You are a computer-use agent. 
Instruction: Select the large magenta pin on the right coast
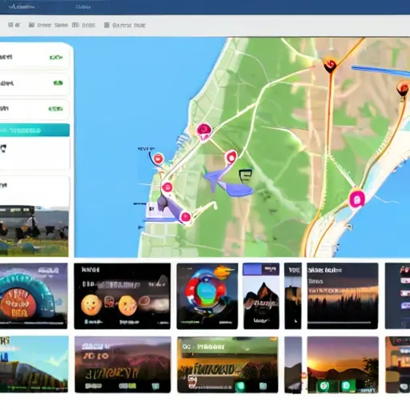tap(357, 198)
